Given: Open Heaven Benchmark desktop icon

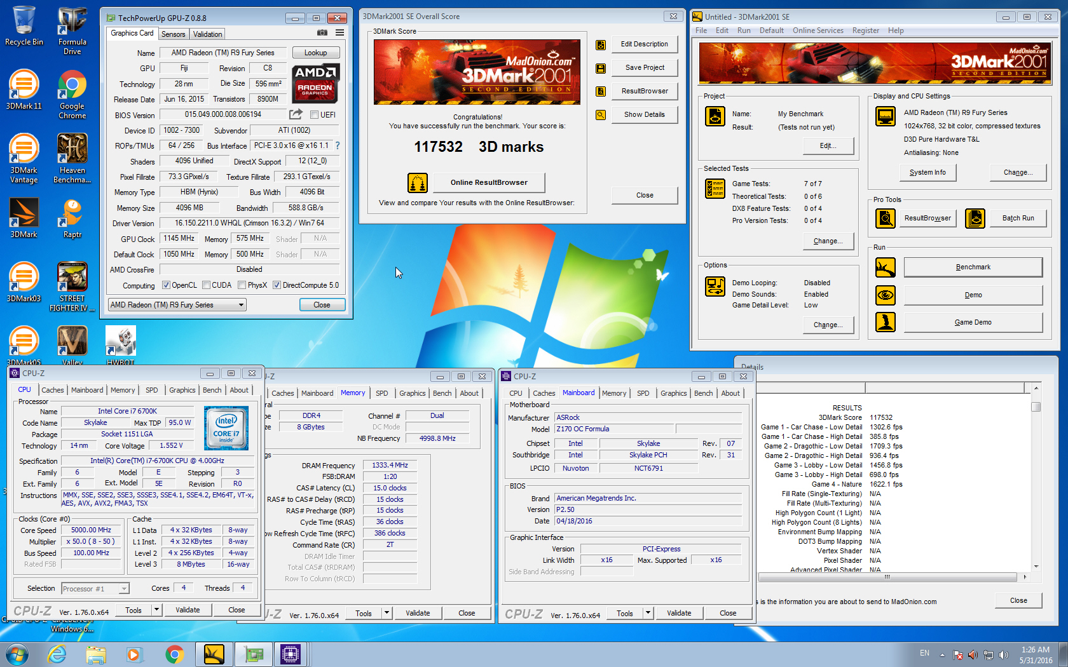Looking at the screenshot, I should tap(72, 158).
